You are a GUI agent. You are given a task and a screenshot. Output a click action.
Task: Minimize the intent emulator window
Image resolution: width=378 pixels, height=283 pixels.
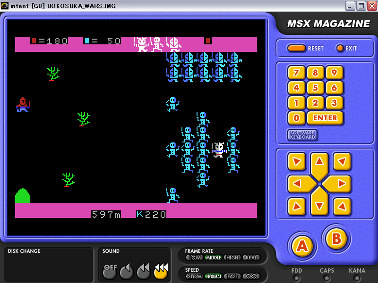pos(350,6)
